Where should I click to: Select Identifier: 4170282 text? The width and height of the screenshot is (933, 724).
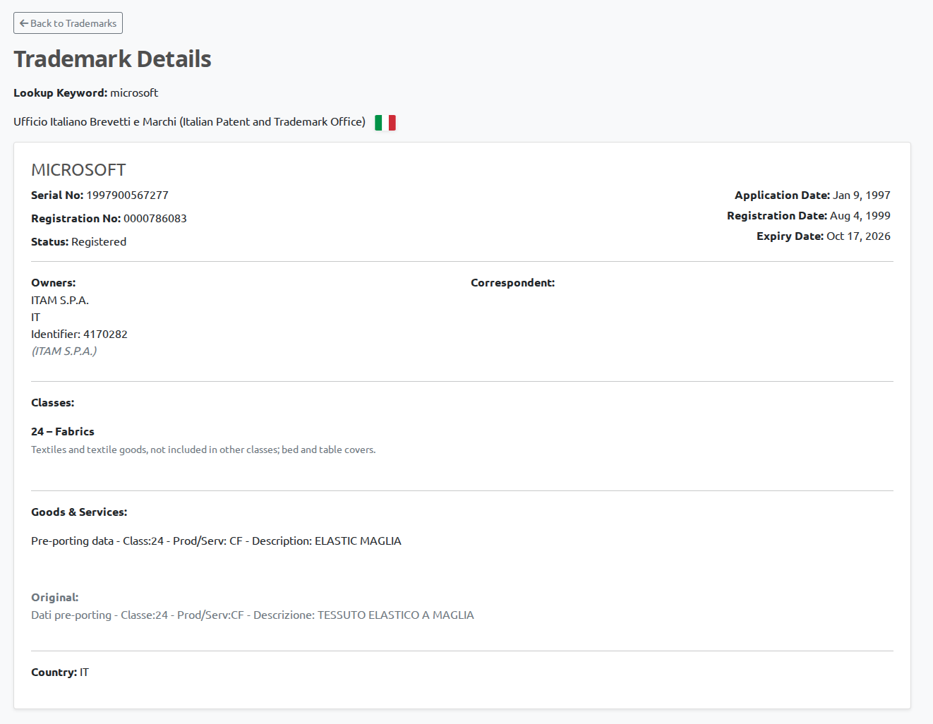(79, 334)
